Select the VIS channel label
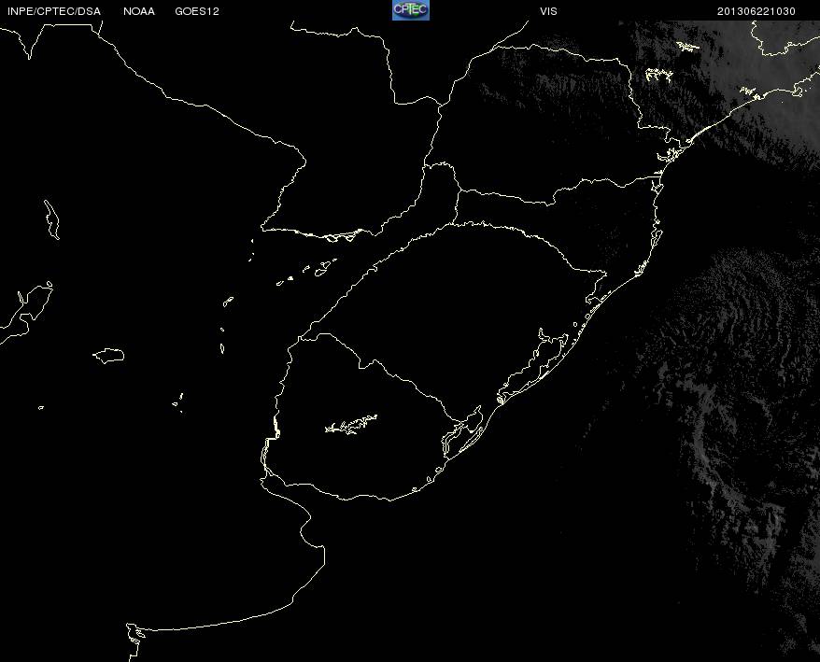Image resolution: width=820 pixels, height=662 pixels. coord(548,11)
